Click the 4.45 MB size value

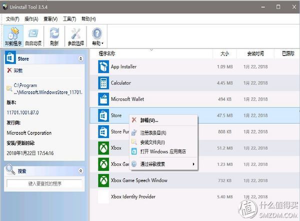click(224, 83)
